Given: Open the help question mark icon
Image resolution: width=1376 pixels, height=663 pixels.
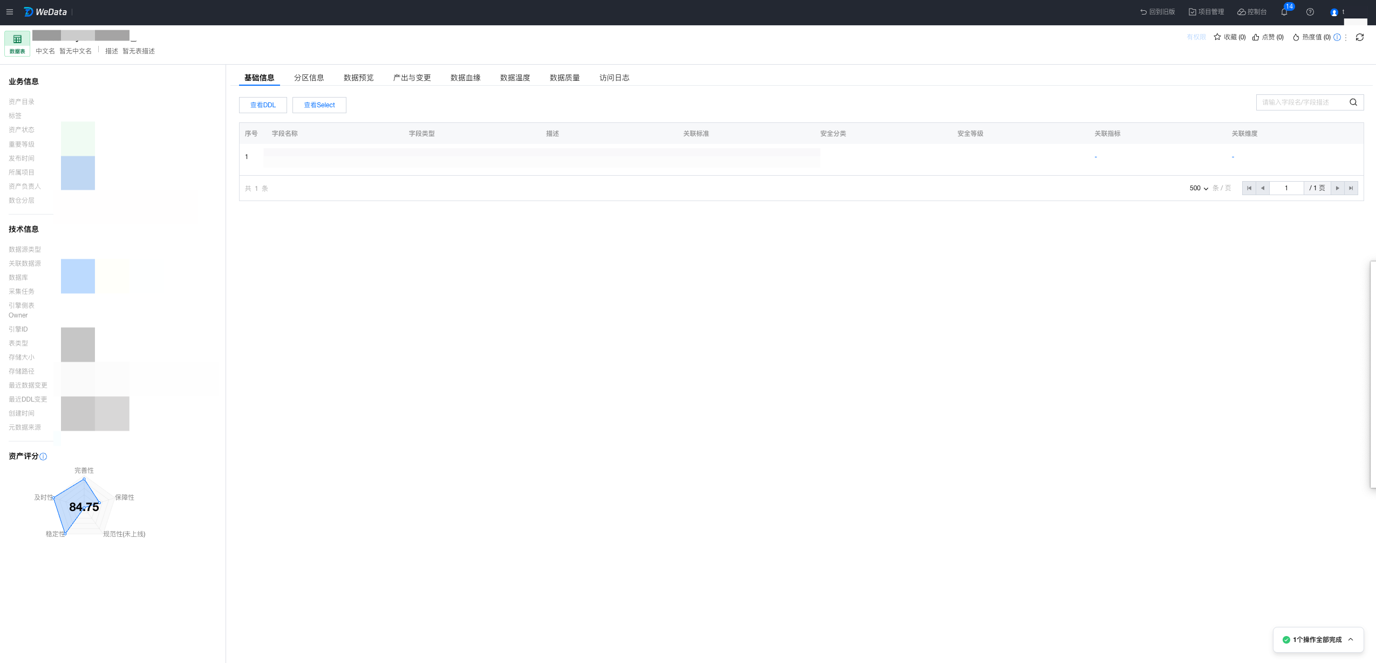Looking at the screenshot, I should 1310,12.
